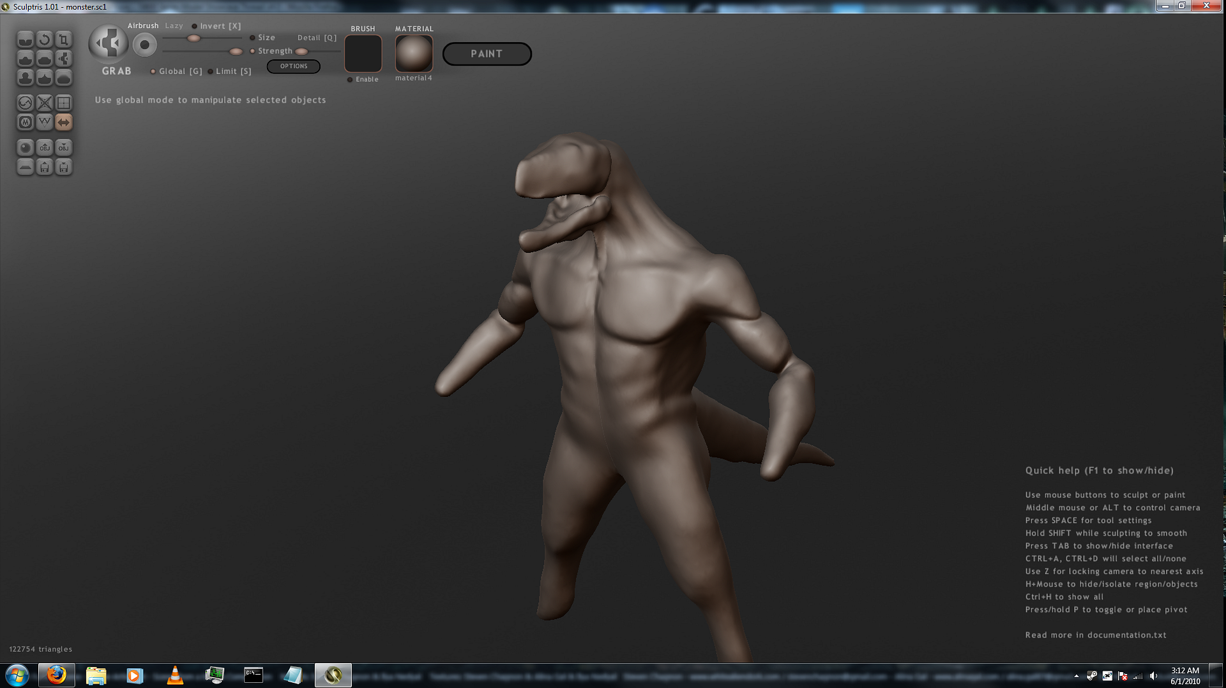The width and height of the screenshot is (1226, 688).
Task: Choose the Reduce brush tool
Action: pos(26,103)
